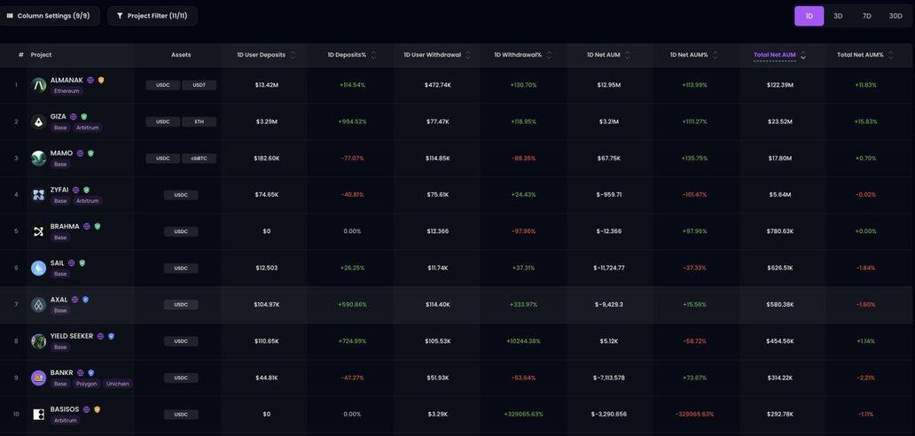
Task: Click the green shield badge next to MAMO
Action: click(x=90, y=153)
